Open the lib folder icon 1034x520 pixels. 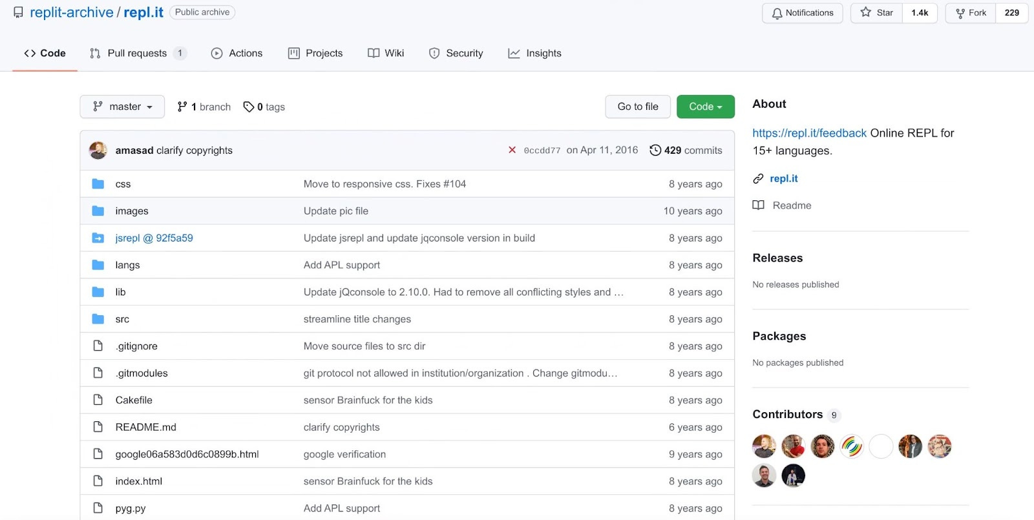coord(98,292)
